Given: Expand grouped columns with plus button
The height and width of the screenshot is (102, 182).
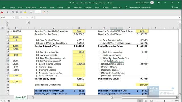Looking at the screenshot, I should [28, 22].
